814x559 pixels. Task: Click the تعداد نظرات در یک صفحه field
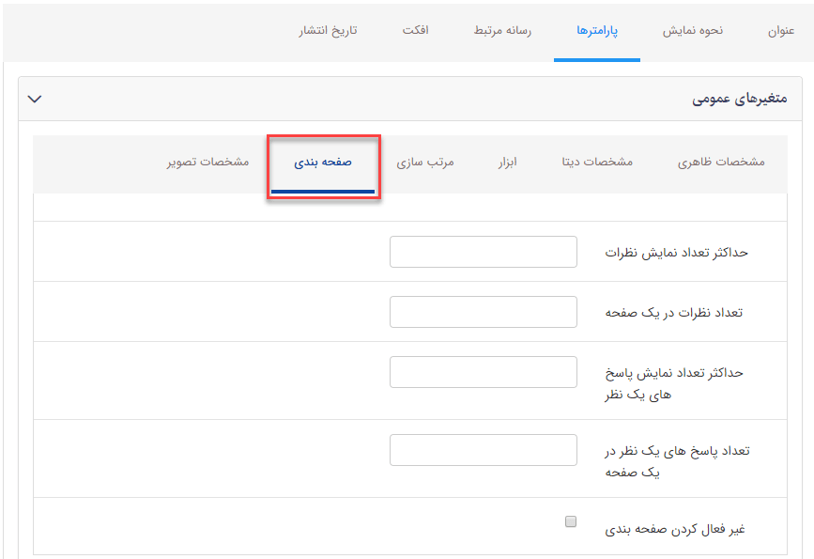click(483, 312)
